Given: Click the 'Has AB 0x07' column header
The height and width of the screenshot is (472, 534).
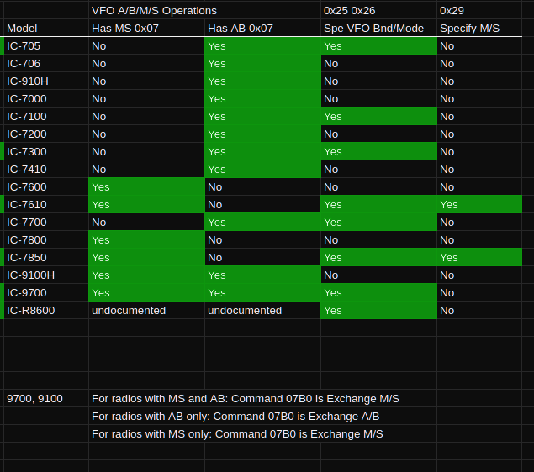Looking at the screenshot, I should pyautogui.click(x=262, y=28).
